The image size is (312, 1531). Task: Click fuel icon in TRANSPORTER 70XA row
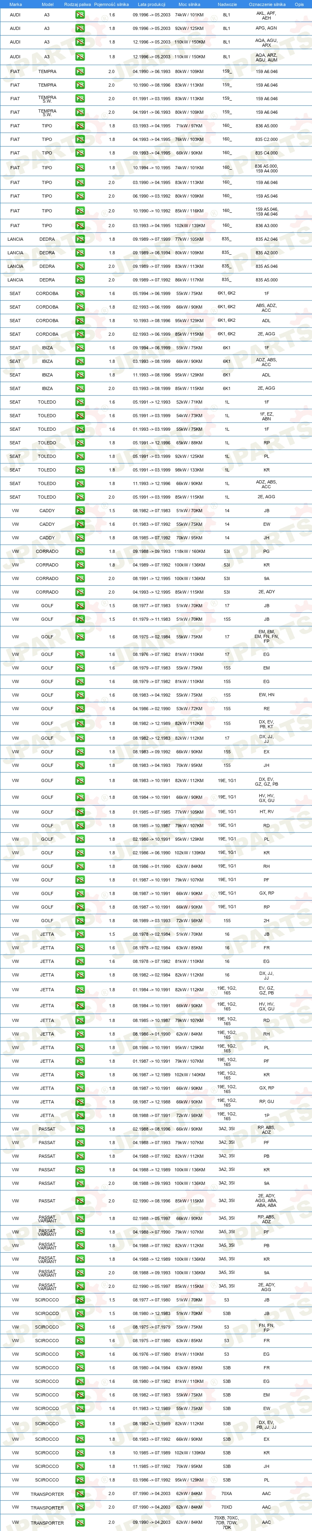point(80,1494)
